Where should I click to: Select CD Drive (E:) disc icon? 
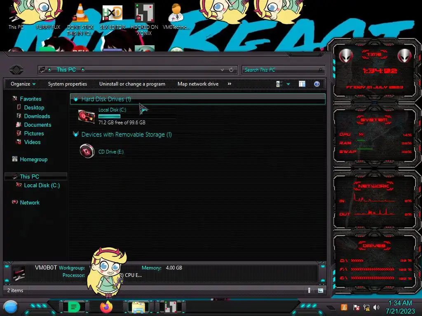[87, 151]
